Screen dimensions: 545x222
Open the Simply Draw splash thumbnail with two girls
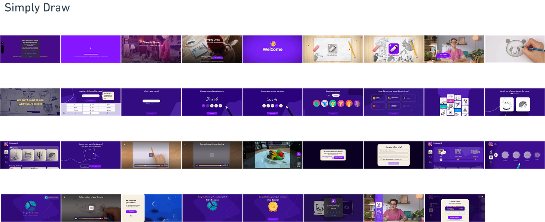151,49
